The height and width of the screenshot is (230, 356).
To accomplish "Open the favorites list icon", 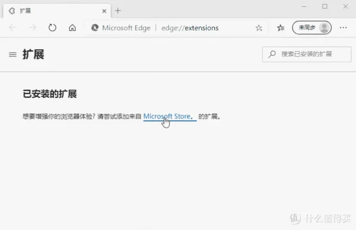I will tap(281, 28).
